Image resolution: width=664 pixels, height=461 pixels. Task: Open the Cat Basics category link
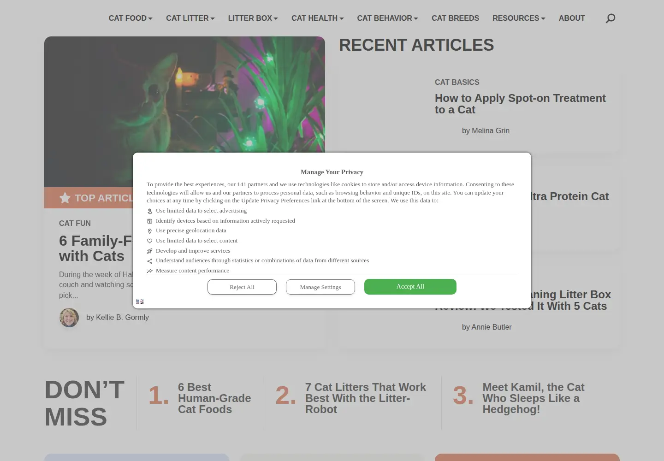point(457,82)
